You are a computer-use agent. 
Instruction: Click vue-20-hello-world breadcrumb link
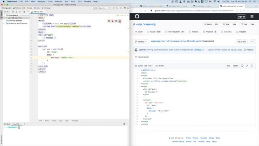click(192, 41)
